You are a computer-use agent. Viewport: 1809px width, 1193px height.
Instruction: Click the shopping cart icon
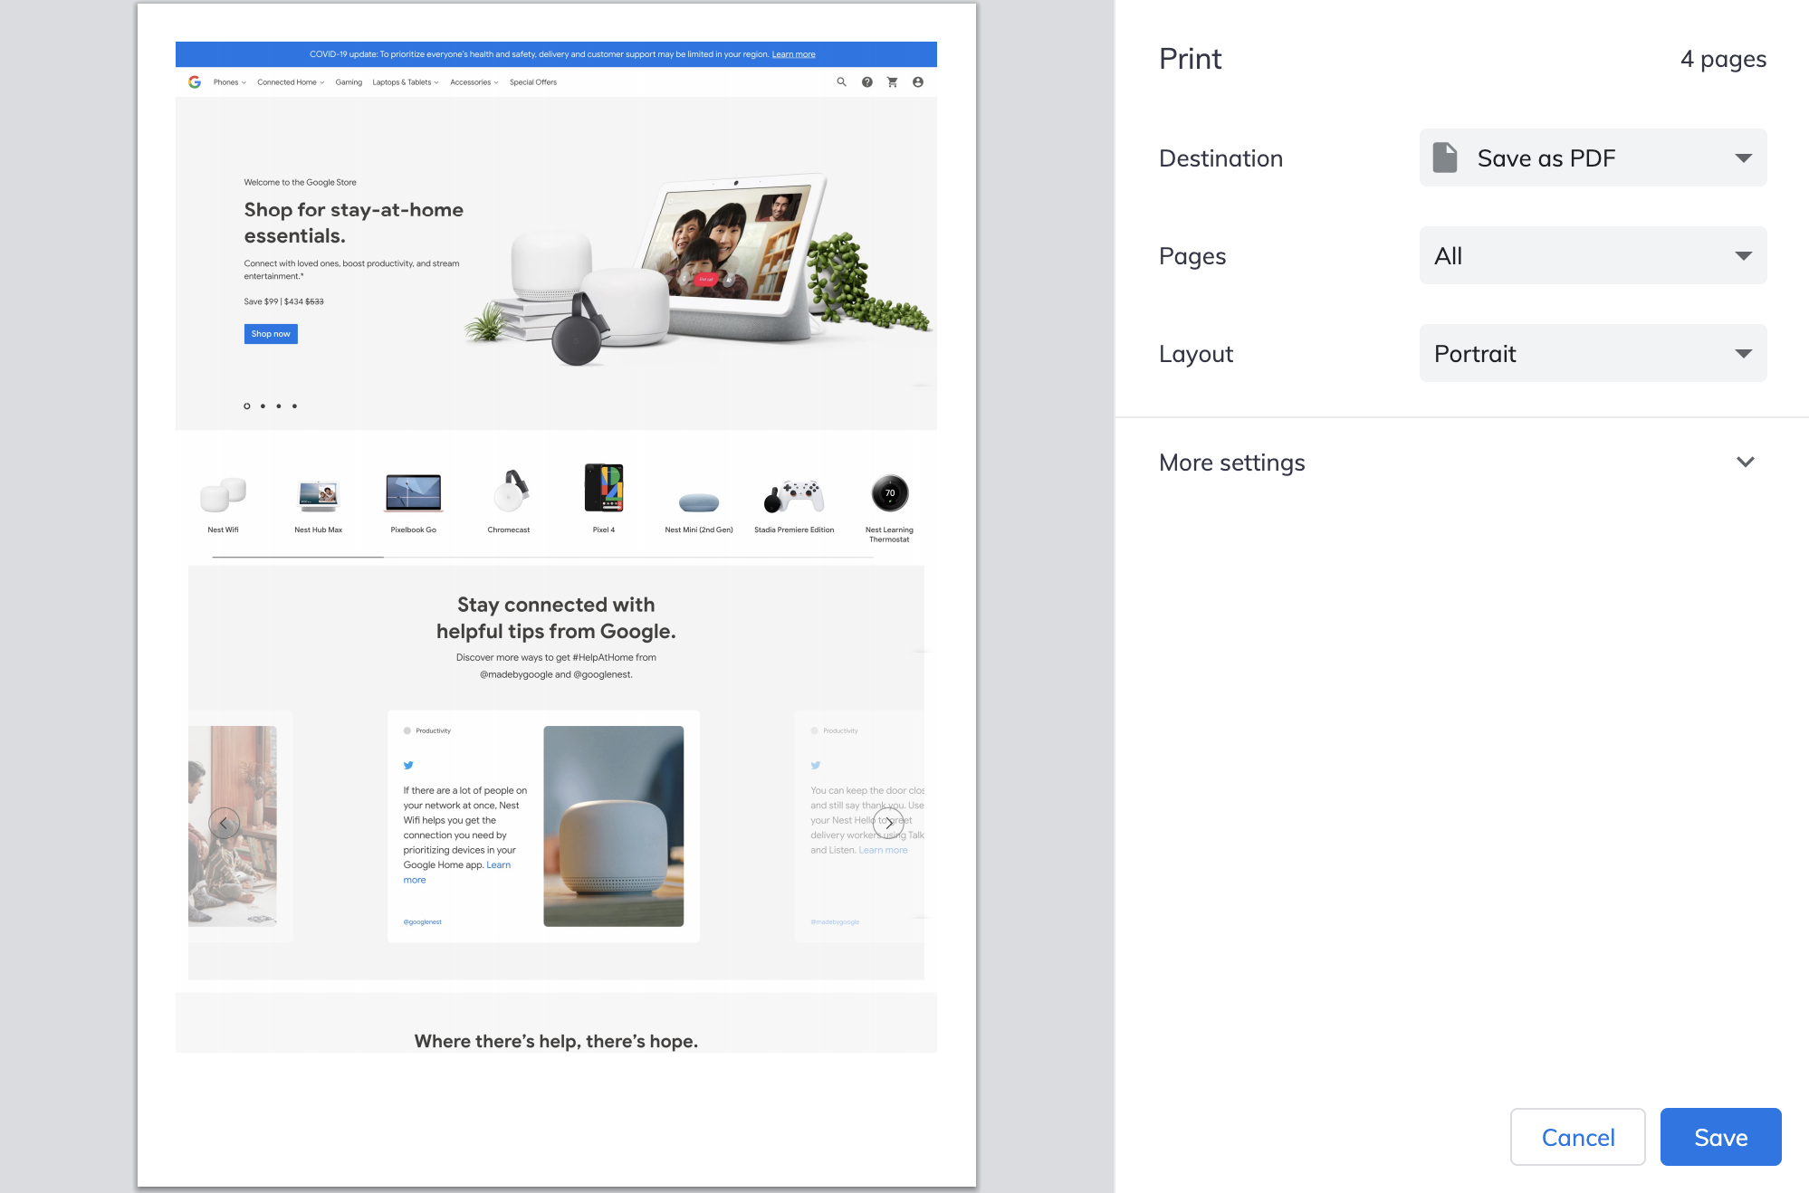point(892,82)
